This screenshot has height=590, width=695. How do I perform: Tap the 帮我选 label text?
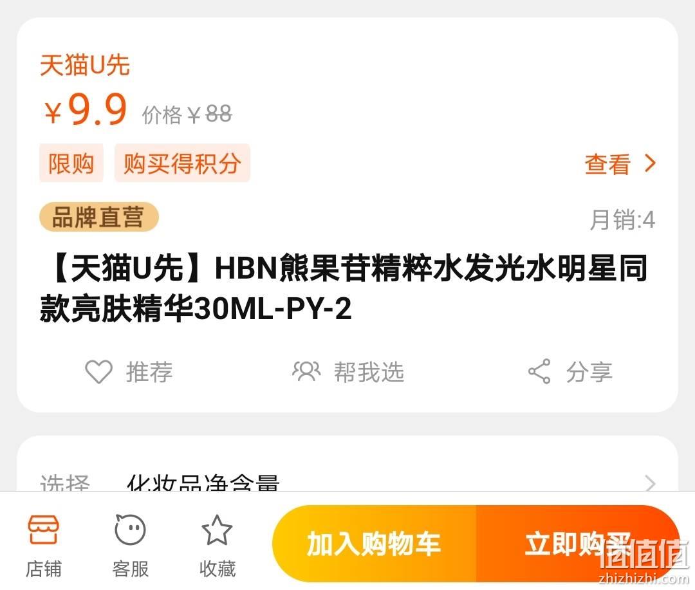pos(369,372)
